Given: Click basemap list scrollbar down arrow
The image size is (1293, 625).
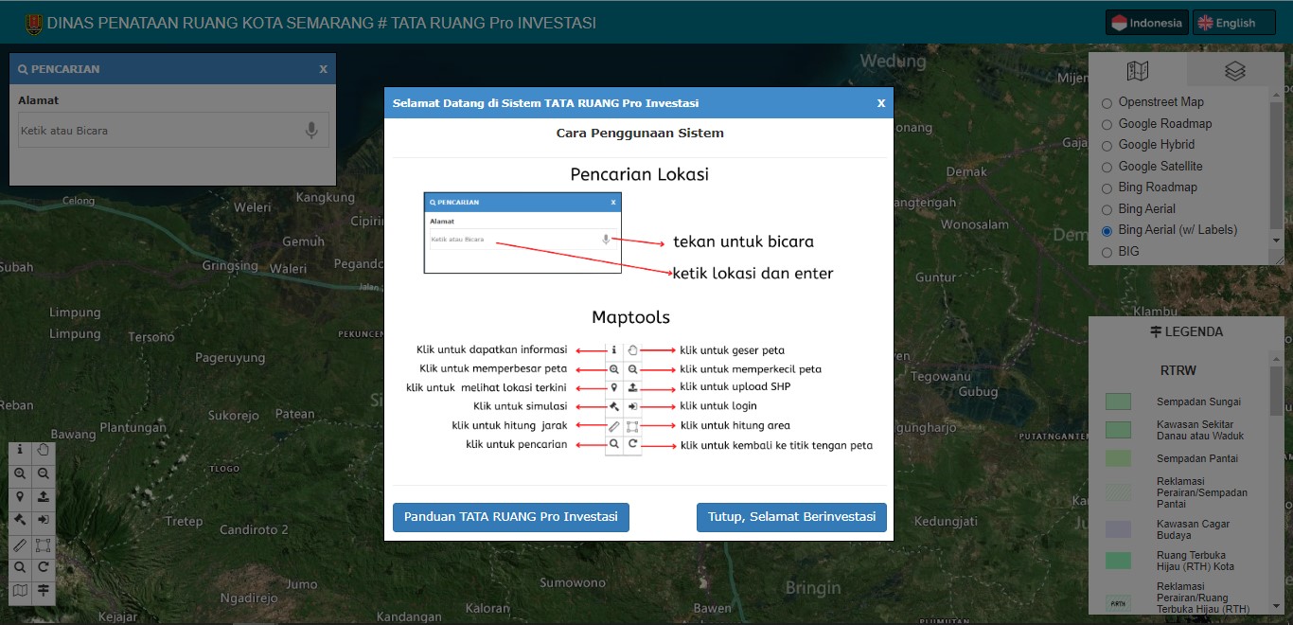Looking at the screenshot, I should 1277,241.
